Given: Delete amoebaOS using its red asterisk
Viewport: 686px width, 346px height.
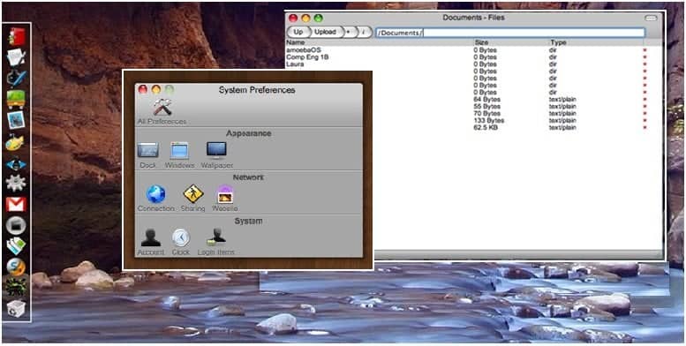Looking at the screenshot, I should (x=645, y=50).
